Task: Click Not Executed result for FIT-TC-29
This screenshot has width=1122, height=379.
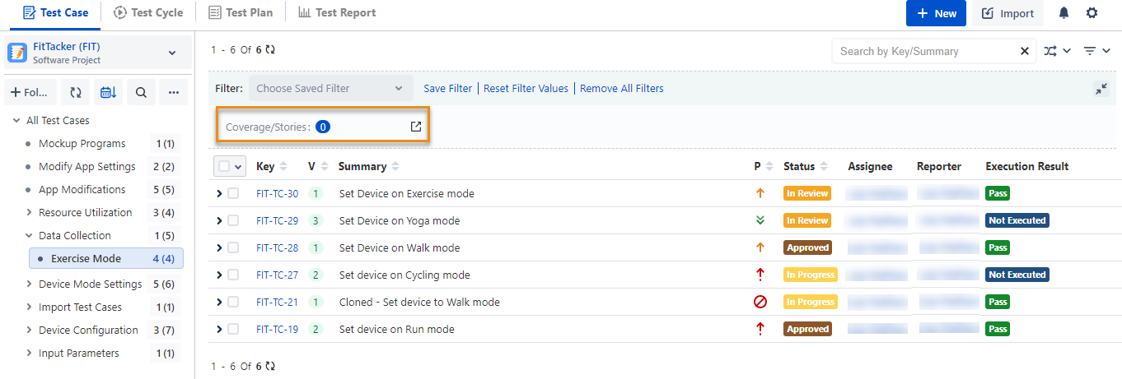Action: click(x=1017, y=220)
